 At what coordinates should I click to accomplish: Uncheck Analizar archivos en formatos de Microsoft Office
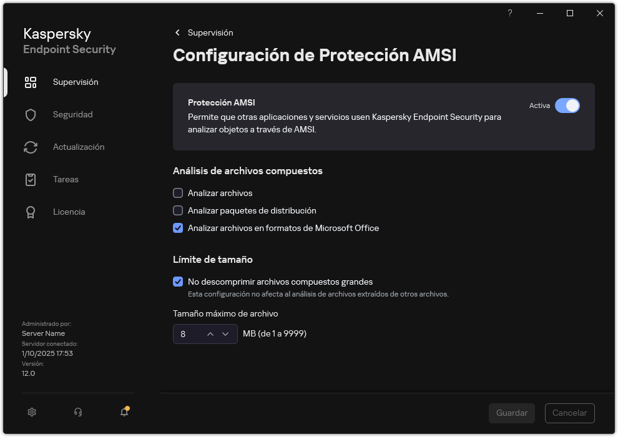[x=178, y=228]
